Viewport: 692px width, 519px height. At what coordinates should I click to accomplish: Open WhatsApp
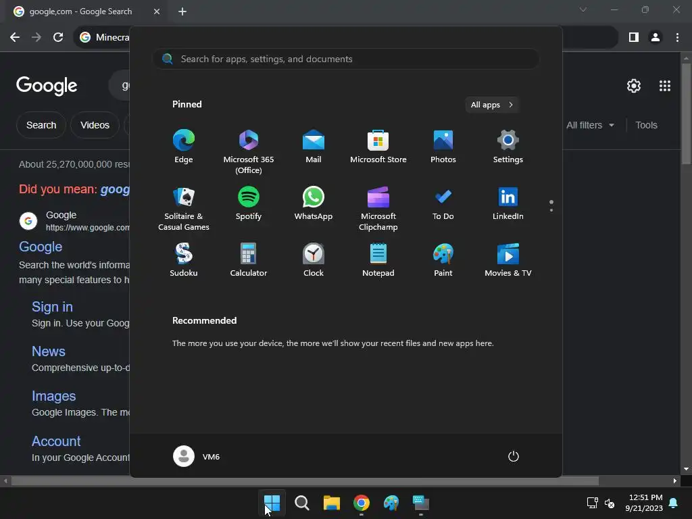(314, 203)
